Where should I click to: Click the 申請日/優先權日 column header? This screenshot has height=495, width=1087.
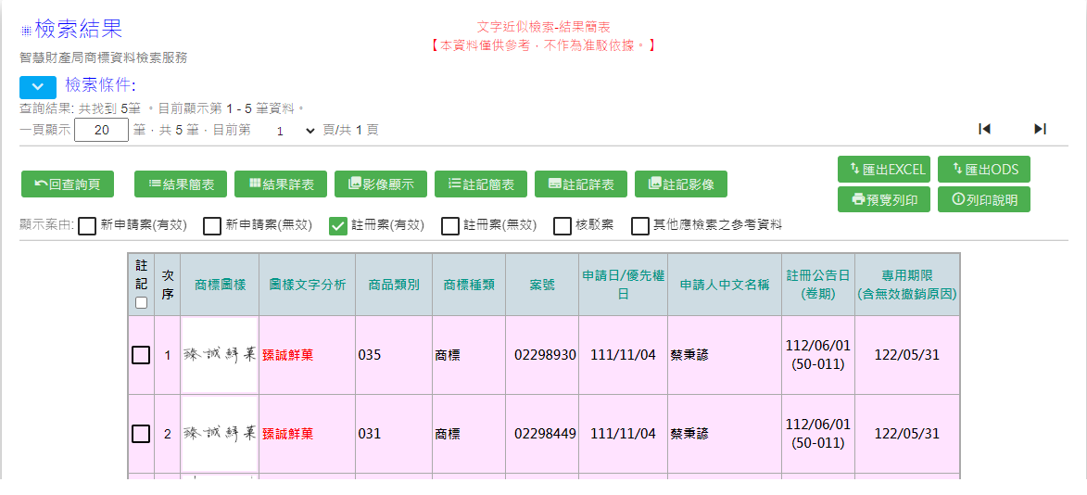pos(624,285)
